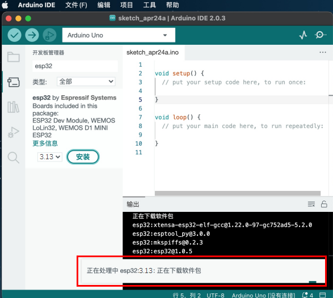Click the editor horizontal scrollbar
This screenshot has width=333, height=298.
[238, 193]
